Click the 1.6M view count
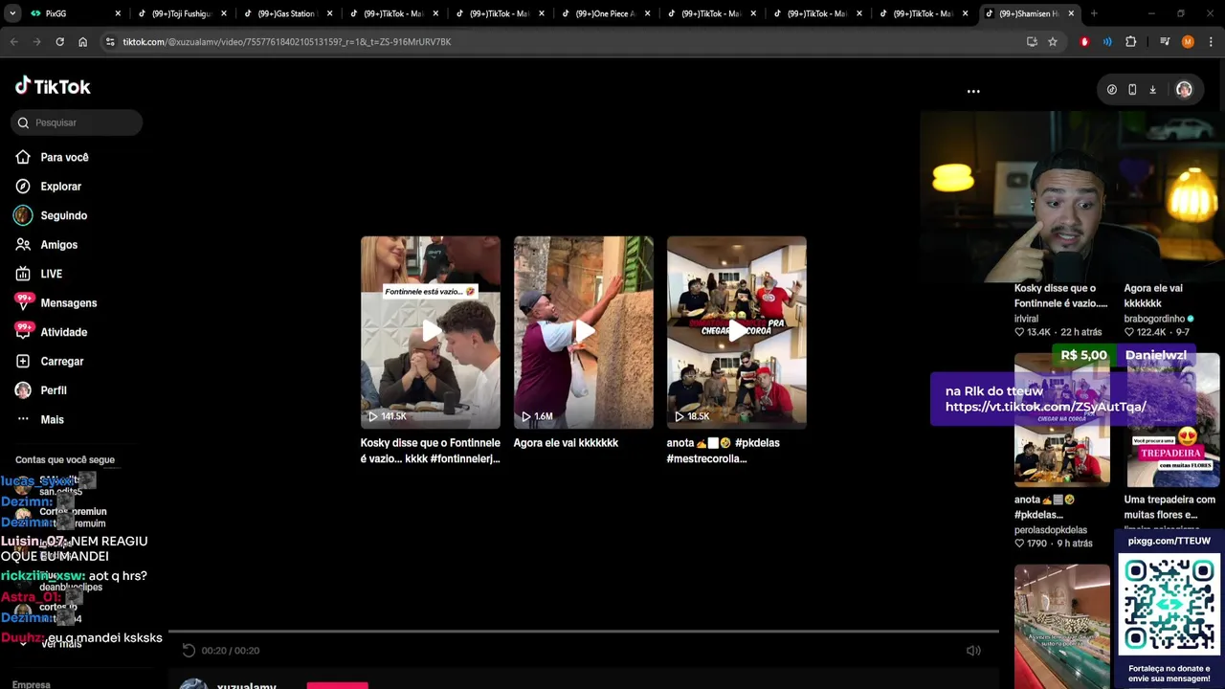The height and width of the screenshot is (689, 1225). (537, 416)
